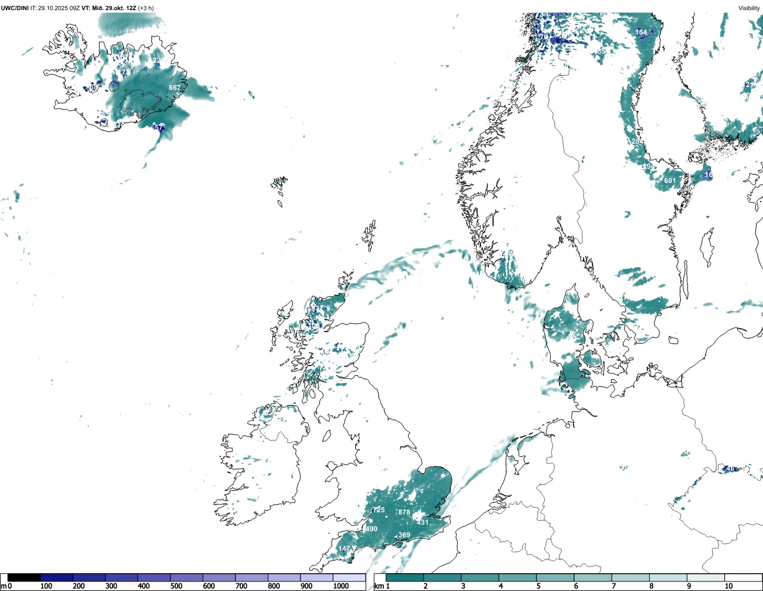Click the '601' value over Finland
The height and width of the screenshot is (591, 763).
click(670, 181)
